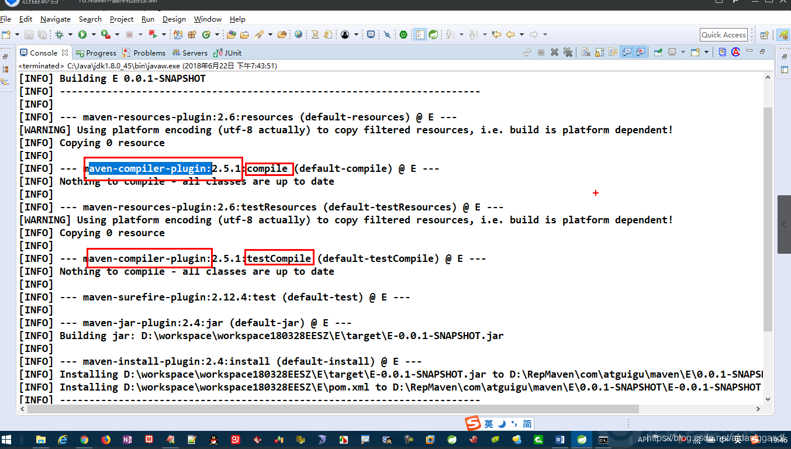The height and width of the screenshot is (449, 791).
Task: Open the Navigate menu
Action: coord(56,19)
